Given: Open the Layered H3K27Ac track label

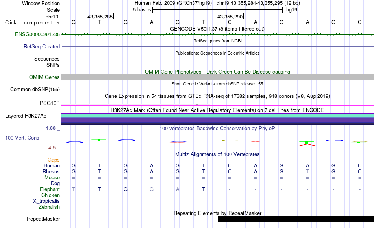Looking at the screenshot, I should (x=26, y=116).
